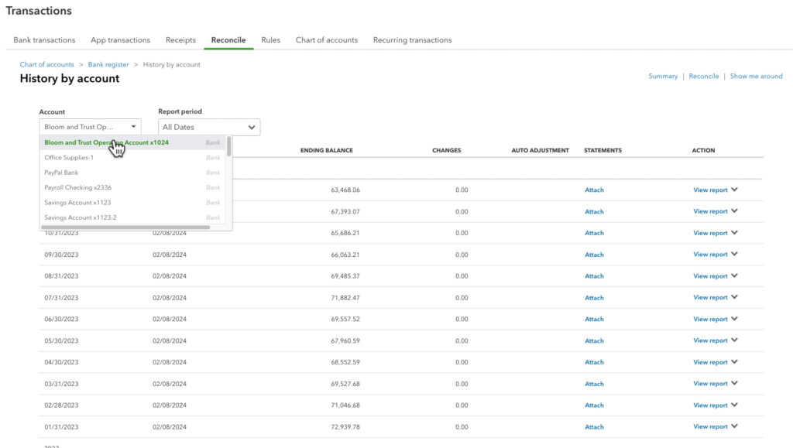The image size is (793, 448).
Task: Collapse the Account selector dropdown arrow
Action: tap(132, 126)
